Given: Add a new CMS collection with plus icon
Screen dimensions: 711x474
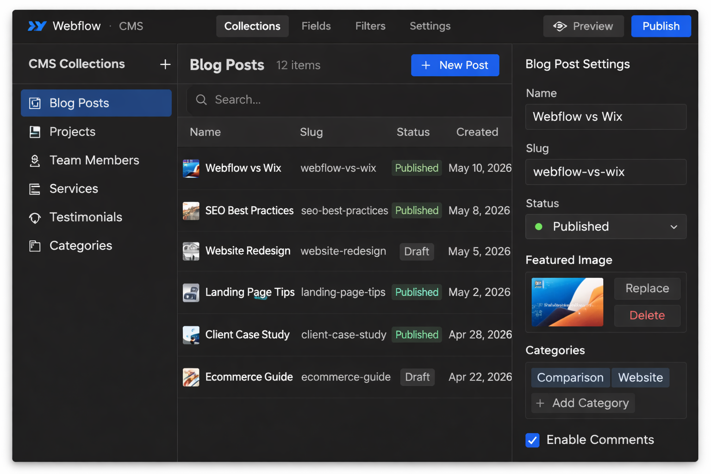Looking at the screenshot, I should [x=165, y=64].
